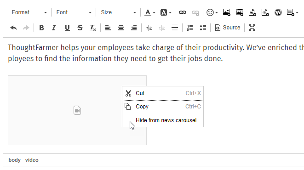Toggle numbered list
This screenshot has height=170, width=304.
tap(190, 28)
